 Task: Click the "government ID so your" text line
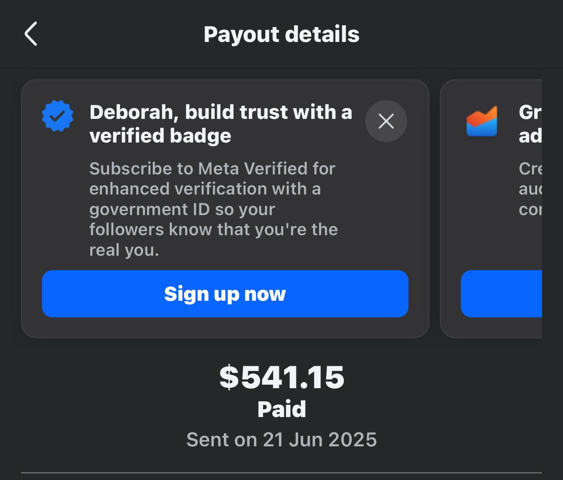pos(182,209)
